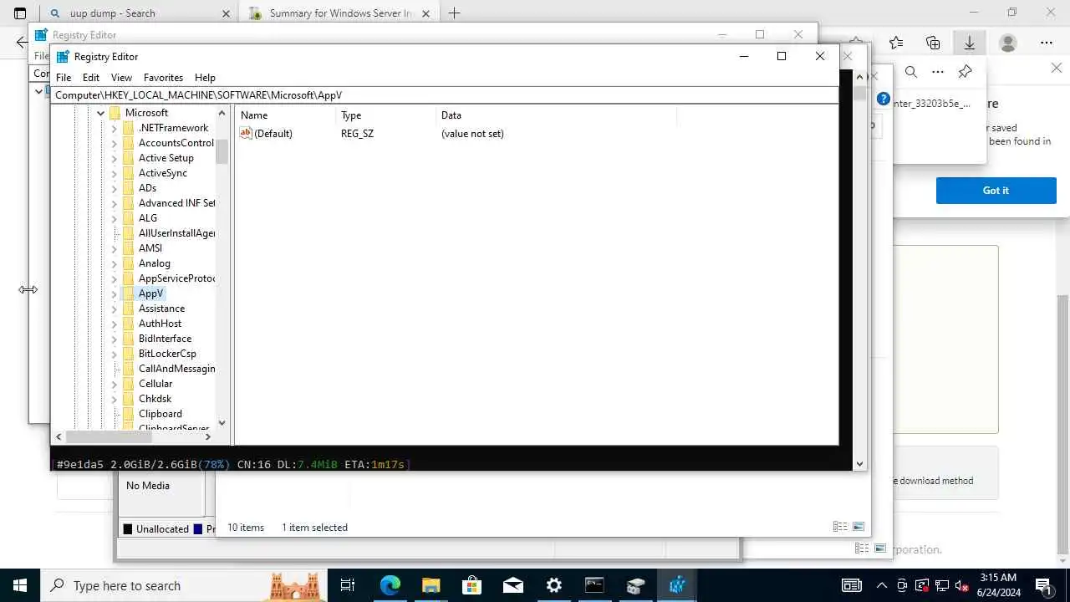Image resolution: width=1070 pixels, height=602 pixels.
Task: Select the AppServiceProtocol key
Action: tap(176, 278)
